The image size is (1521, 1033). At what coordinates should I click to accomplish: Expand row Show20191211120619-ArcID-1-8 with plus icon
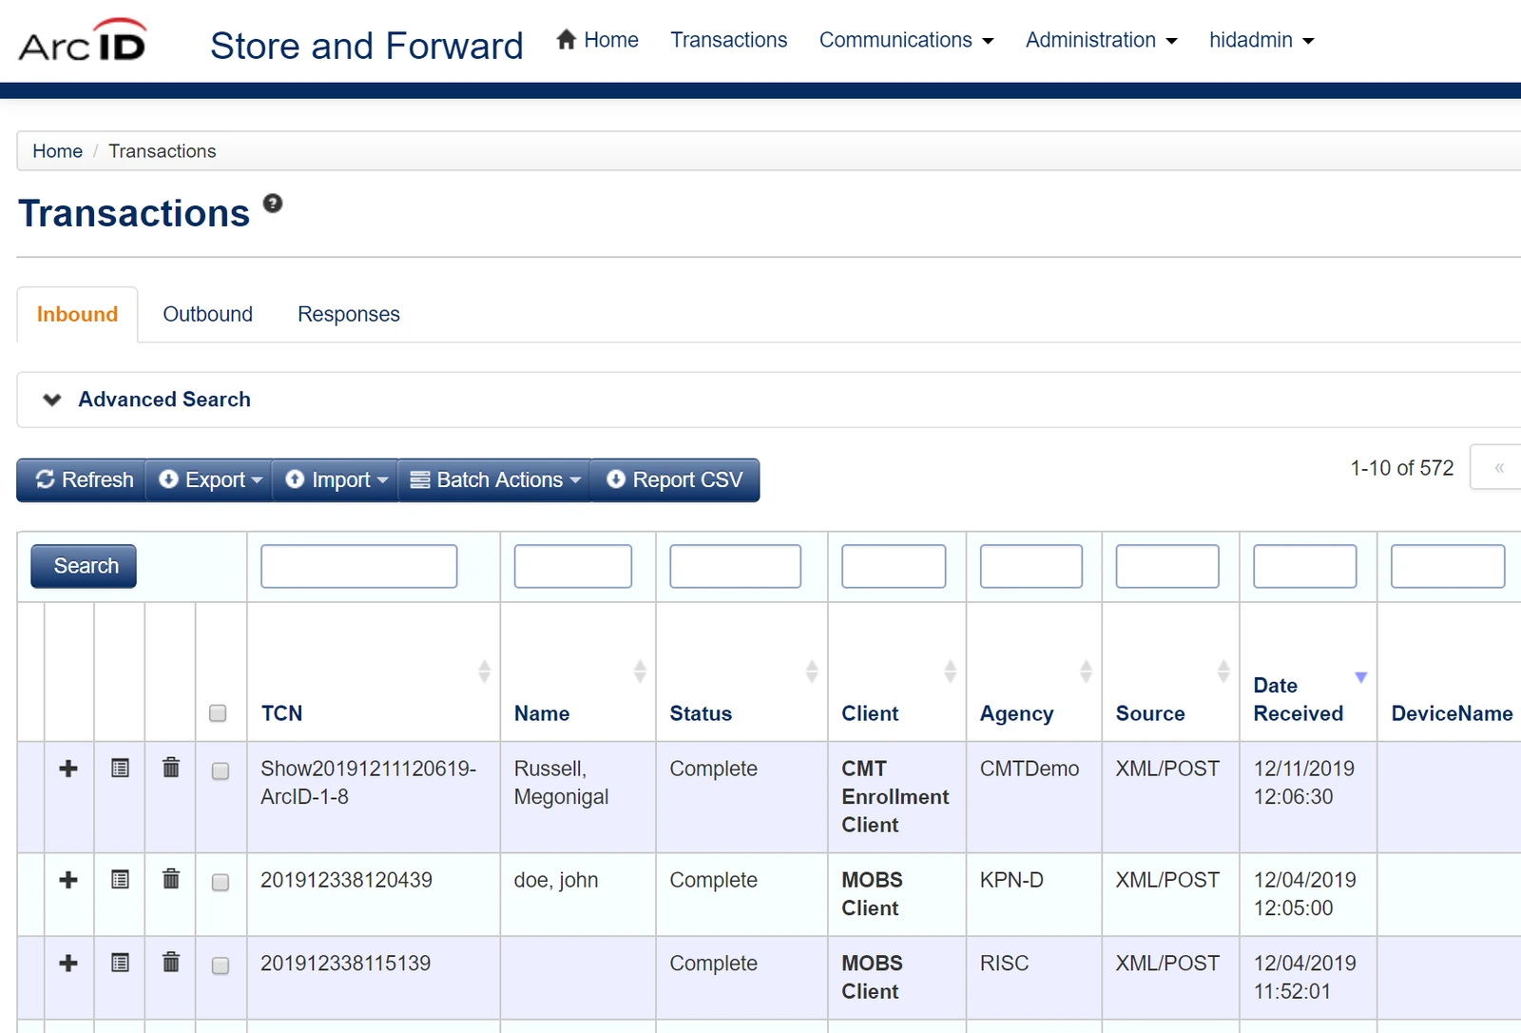point(68,768)
